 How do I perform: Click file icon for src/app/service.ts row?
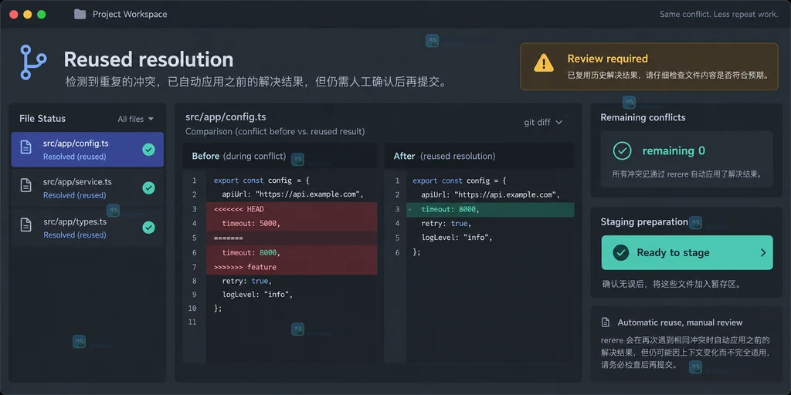25,185
